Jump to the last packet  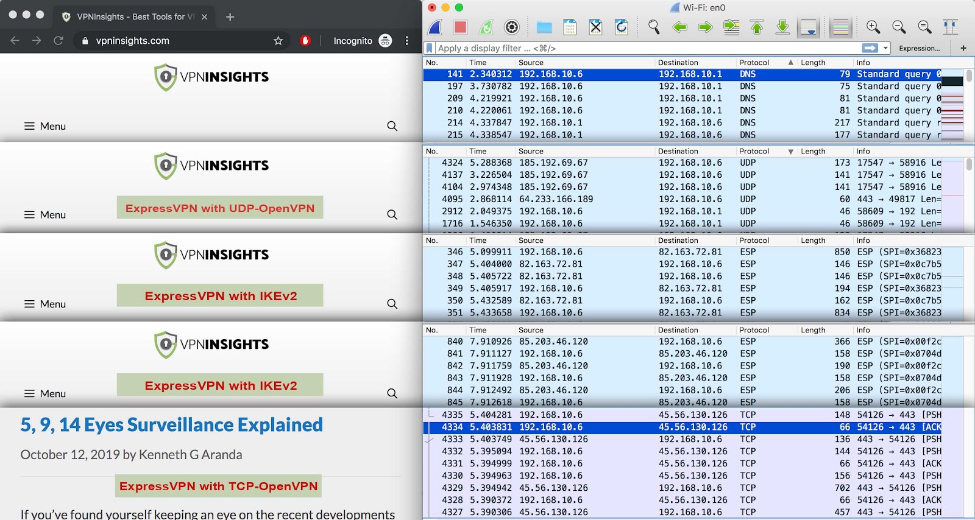coord(782,27)
